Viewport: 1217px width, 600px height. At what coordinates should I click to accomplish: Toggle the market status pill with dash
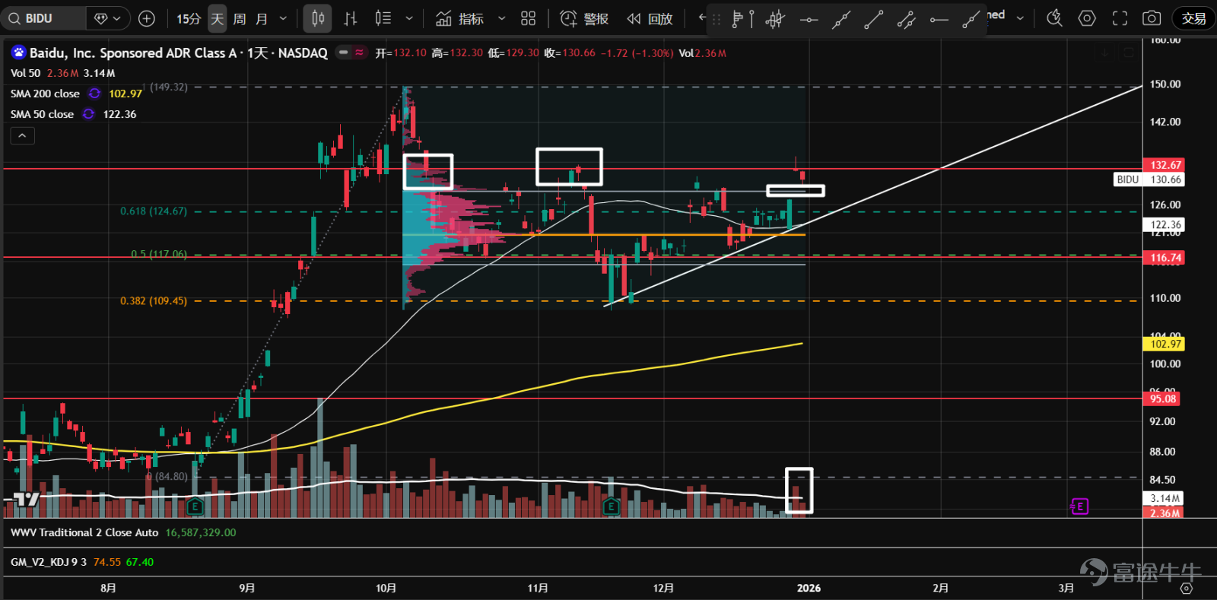344,52
